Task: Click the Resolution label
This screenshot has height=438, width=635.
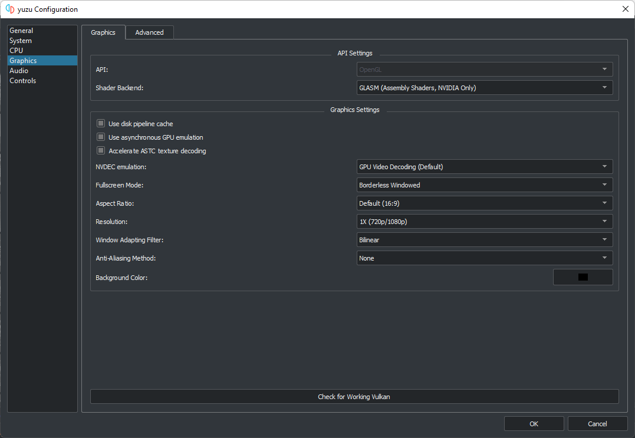Action: point(111,222)
